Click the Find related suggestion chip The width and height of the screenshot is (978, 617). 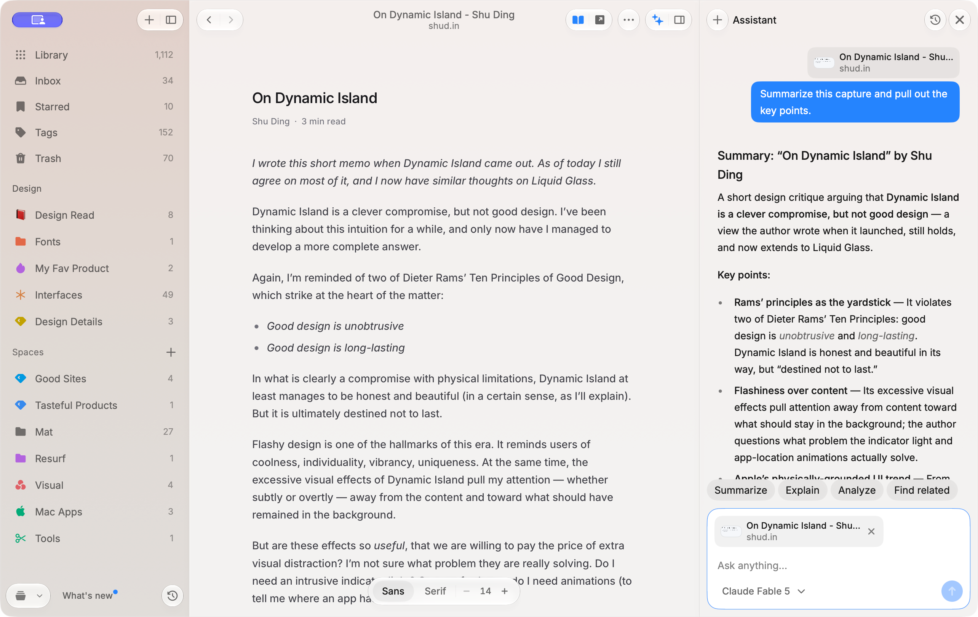(922, 490)
